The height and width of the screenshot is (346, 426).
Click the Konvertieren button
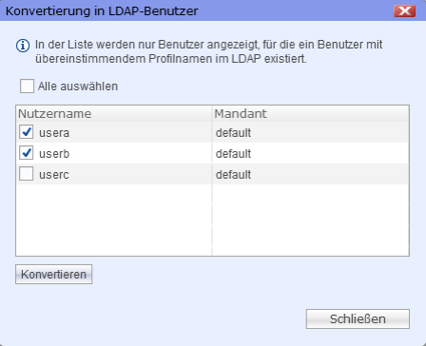click(54, 275)
